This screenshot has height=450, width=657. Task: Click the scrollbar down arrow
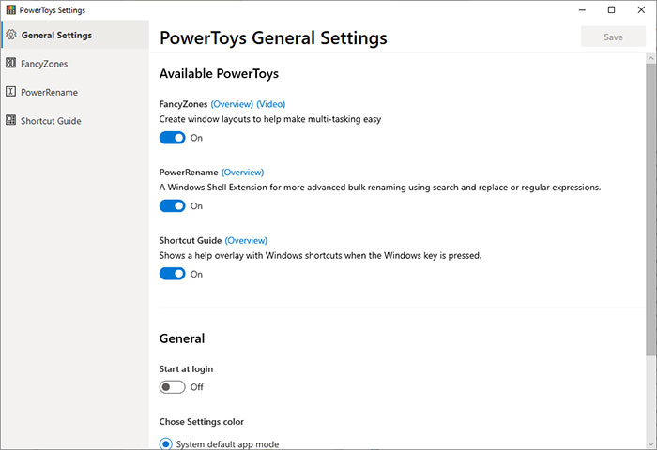650,443
